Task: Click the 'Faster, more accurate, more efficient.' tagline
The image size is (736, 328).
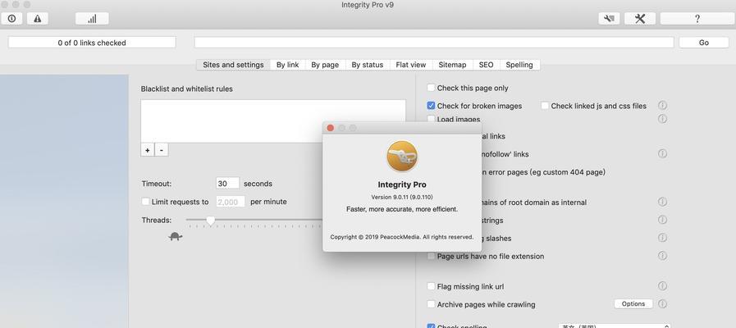Action: [402, 209]
